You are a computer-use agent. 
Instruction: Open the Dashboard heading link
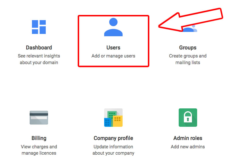[x=39, y=48]
